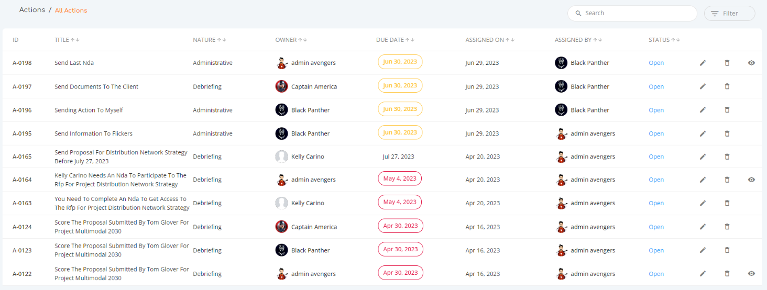Viewport: 767px width, 290px height.
Task: Click Captain America avatar in row A-0197
Action: [x=281, y=86]
